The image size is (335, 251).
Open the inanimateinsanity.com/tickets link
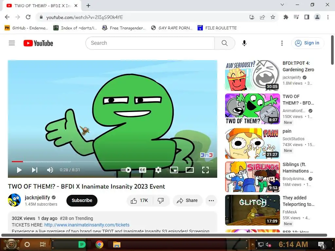87,225
